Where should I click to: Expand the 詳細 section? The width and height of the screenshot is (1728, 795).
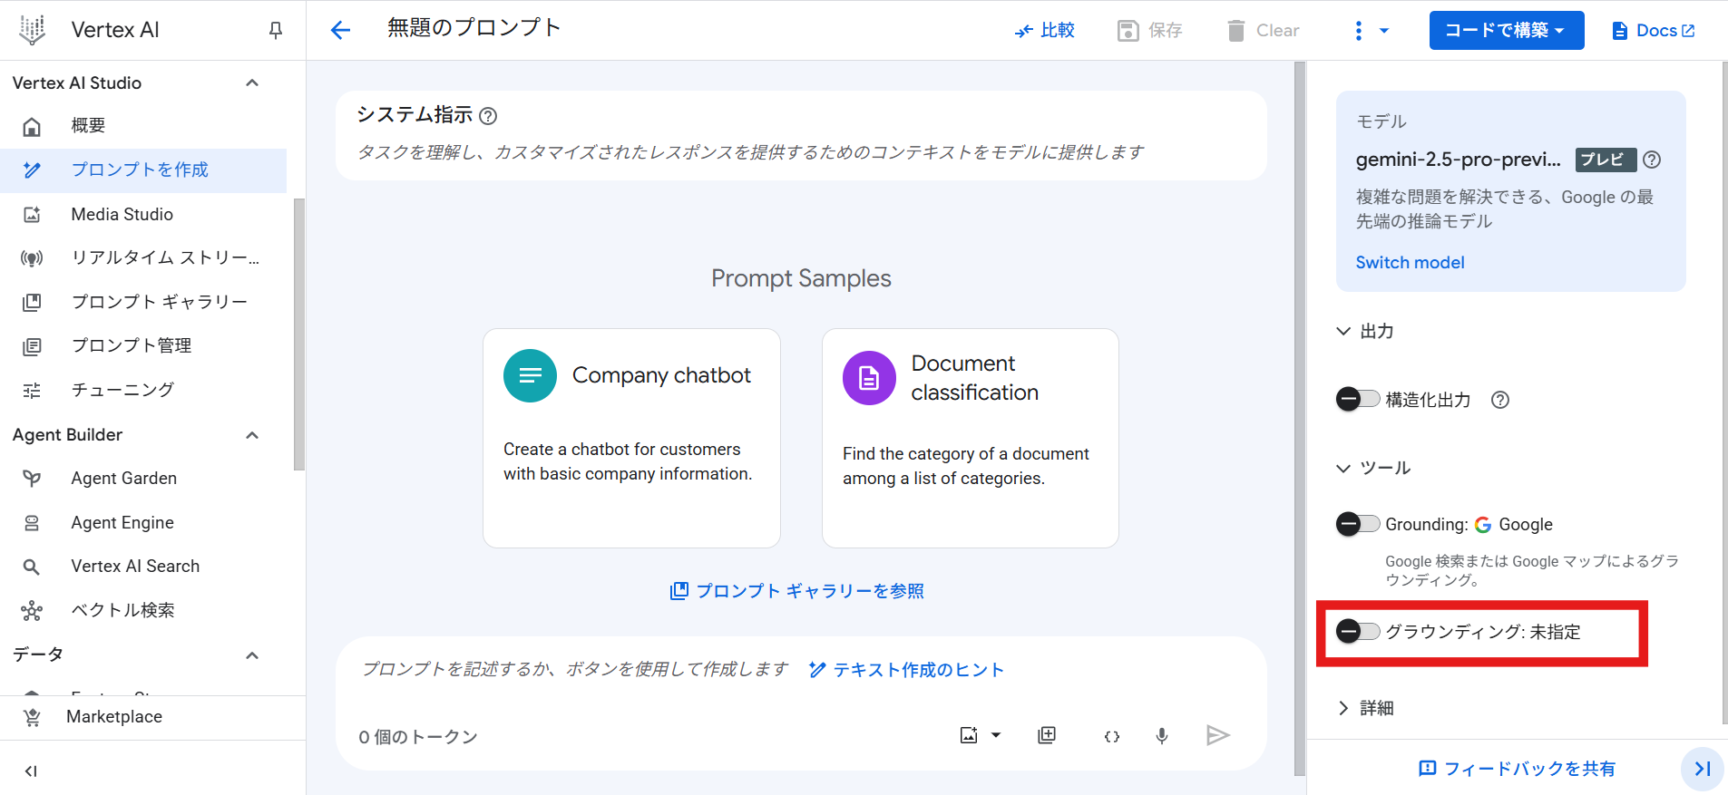pos(1343,708)
